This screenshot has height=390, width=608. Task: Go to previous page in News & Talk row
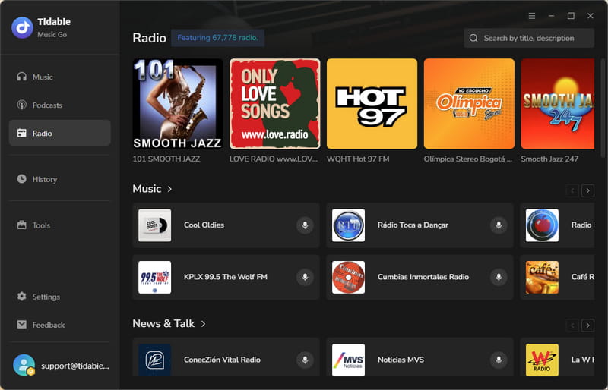pyautogui.click(x=572, y=326)
